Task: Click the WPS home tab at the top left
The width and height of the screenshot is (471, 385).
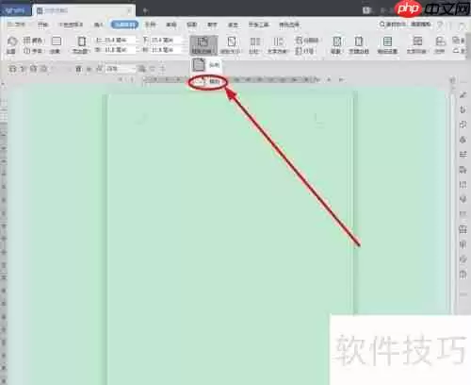Action: tap(15, 10)
